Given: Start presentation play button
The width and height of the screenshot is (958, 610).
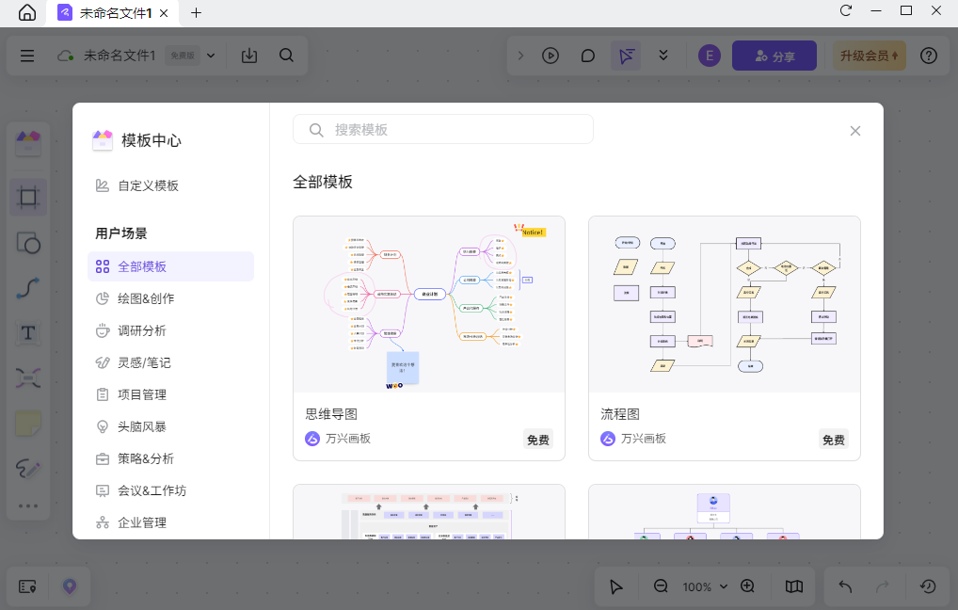Looking at the screenshot, I should pyautogui.click(x=551, y=56).
